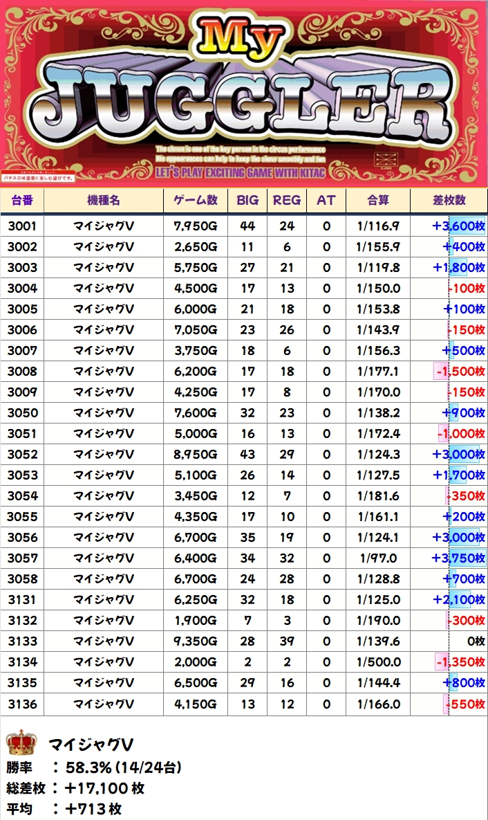Select machine number 3050
The width and height of the screenshot is (488, 820).
pyautogui.click(x=23, y=412)
